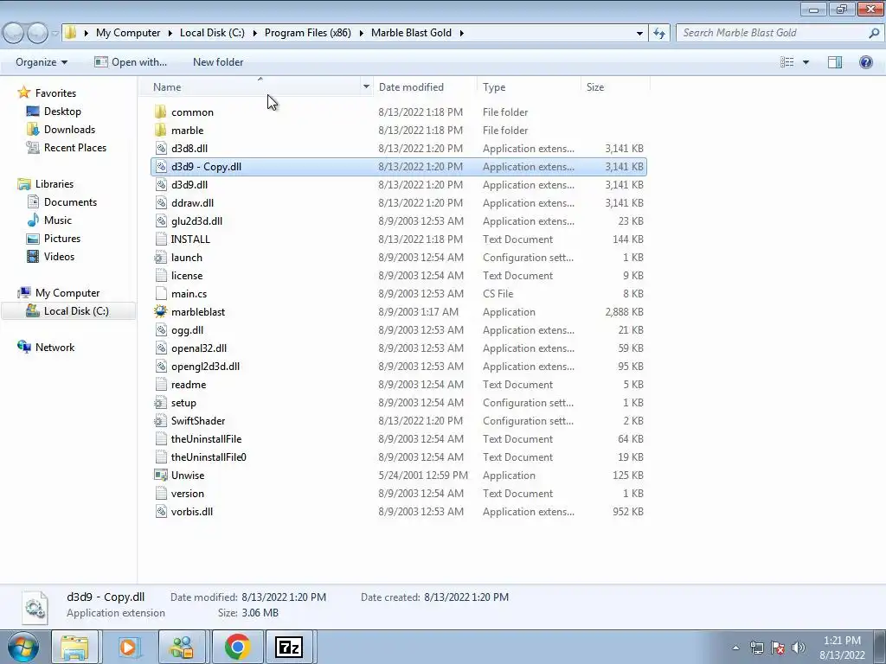Launch Google Chrome from the taskbar
Image resolution: width=886 pixels, height=664 pixels.
tap(237, 647)
